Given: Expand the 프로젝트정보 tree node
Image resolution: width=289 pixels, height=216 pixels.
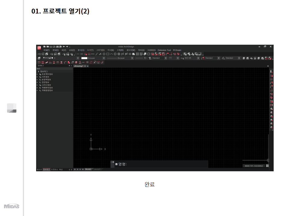Looking at the screenshot, I should click(37, 74).
